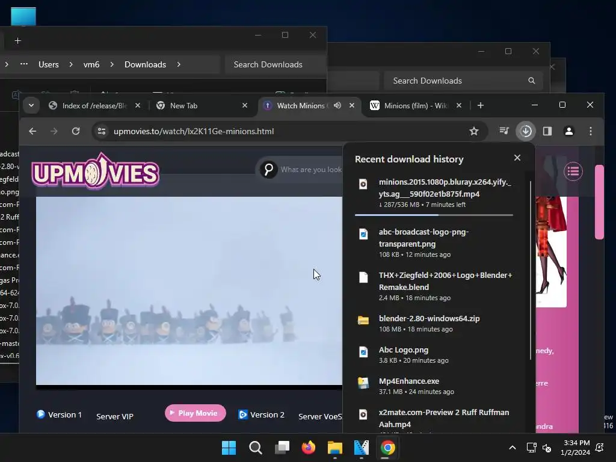Open taskbar Search icon
The width and height of the screenshot is (616, 462).
pyautogui.click(x=255, y=448)
